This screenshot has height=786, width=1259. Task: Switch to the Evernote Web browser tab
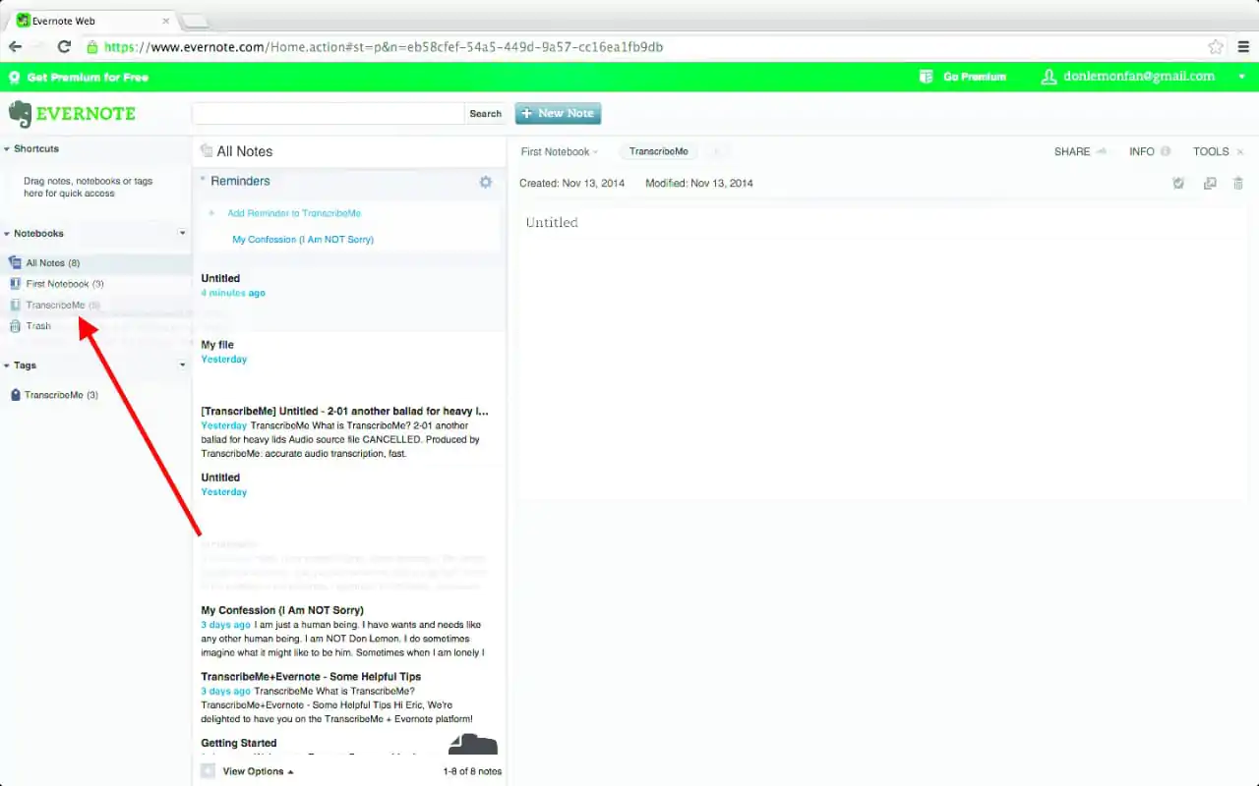tap(91, 20)
